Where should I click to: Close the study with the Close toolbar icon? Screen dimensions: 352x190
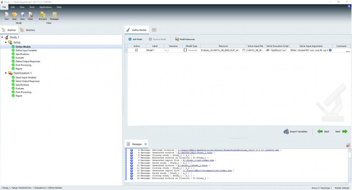click(x=30, y=16)
